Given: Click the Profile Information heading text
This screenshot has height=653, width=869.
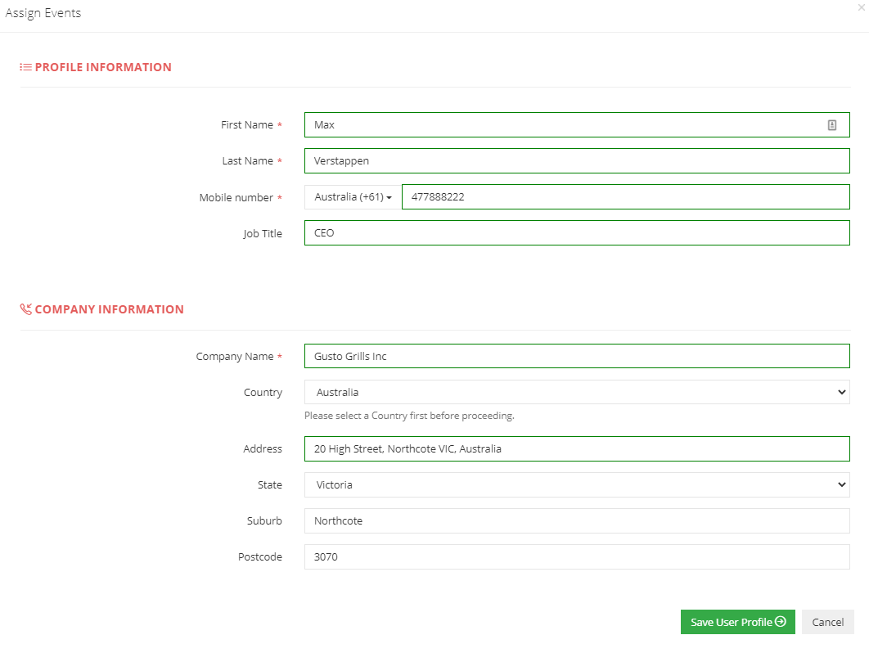Looking at the screenshot, I should point(103,67).
